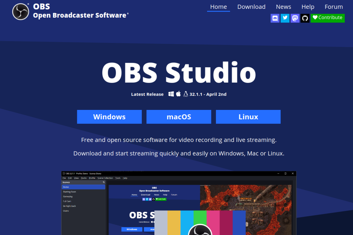Click the 'Latest Release' label
353x235 pixels.
[x=147, y=94]
